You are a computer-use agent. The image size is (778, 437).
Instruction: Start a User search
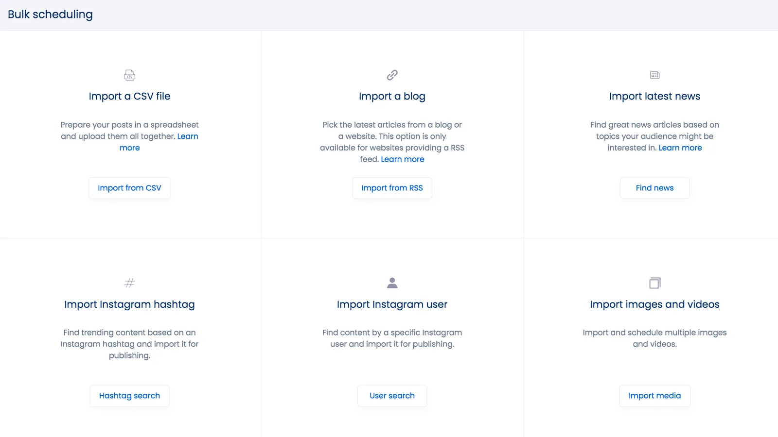tap(392, 396)
